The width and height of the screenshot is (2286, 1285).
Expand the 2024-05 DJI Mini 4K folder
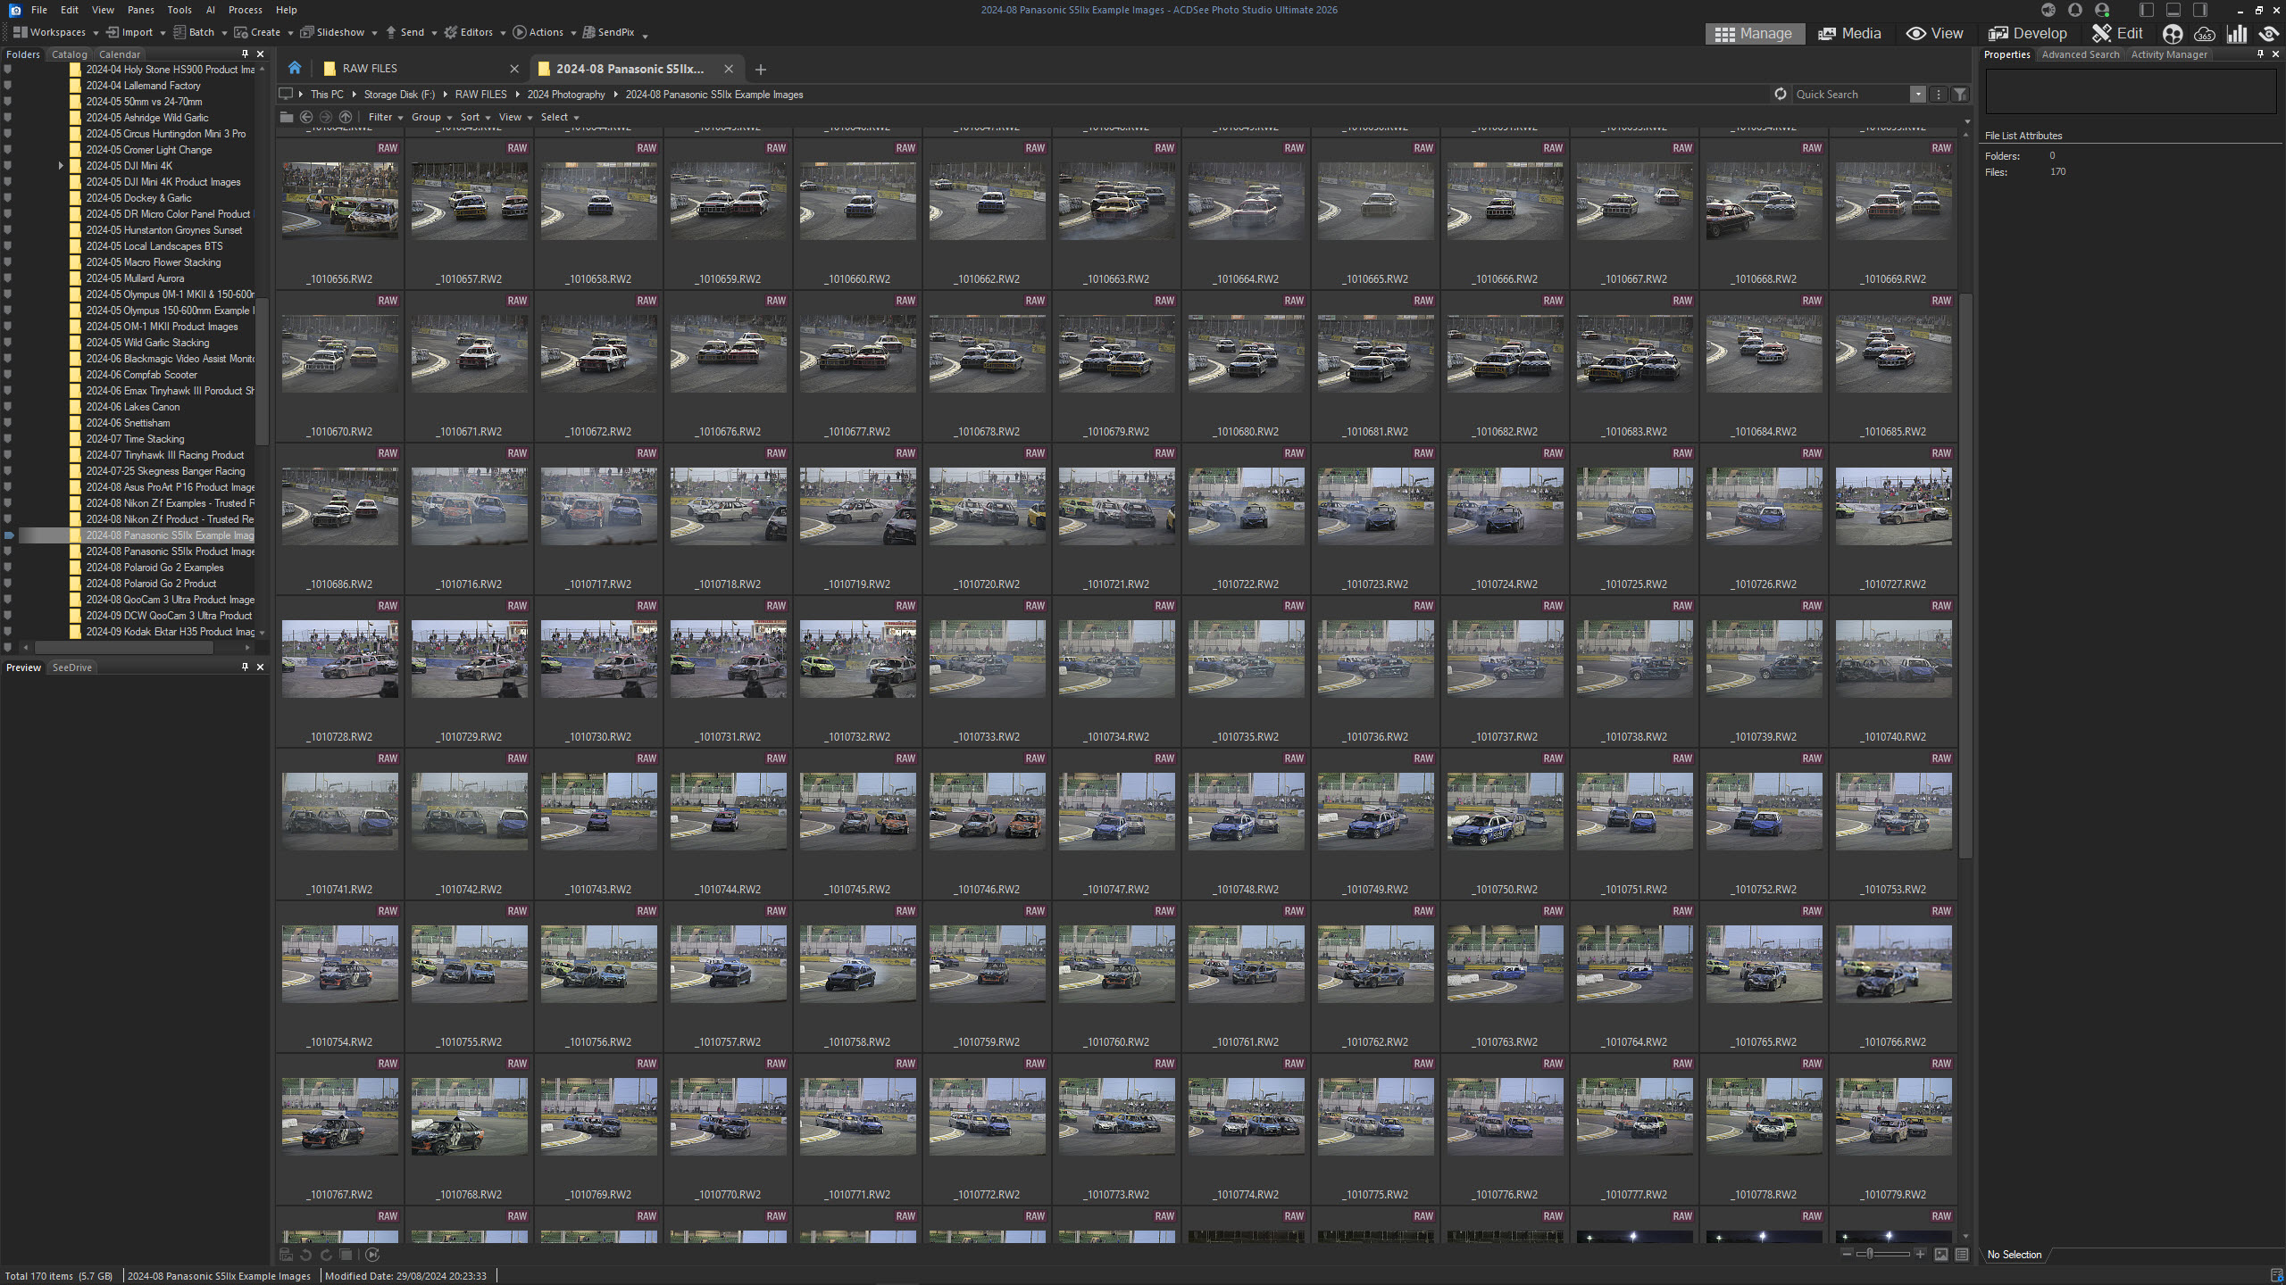click(61, 166)
